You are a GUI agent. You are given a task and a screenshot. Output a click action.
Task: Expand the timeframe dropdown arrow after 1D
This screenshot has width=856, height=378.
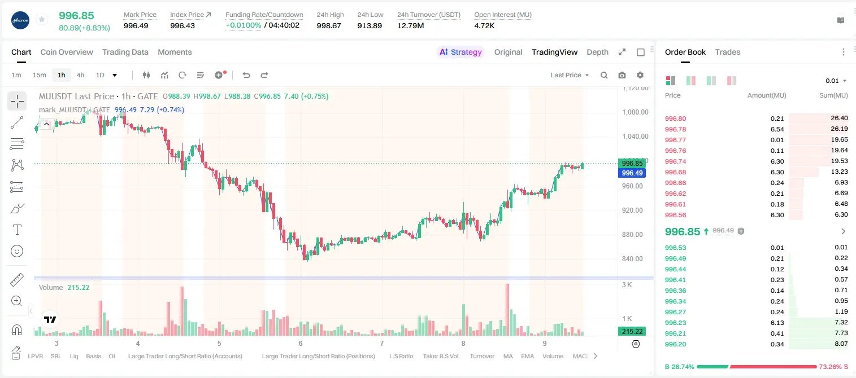(x=115, y=75)
